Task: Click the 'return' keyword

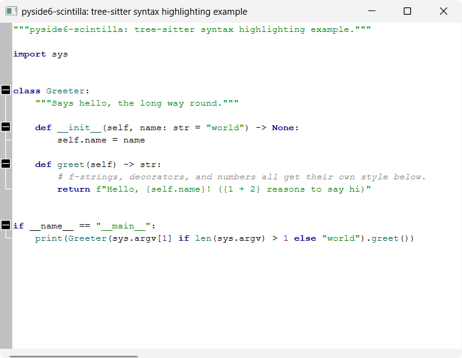Action: [74, 189]
